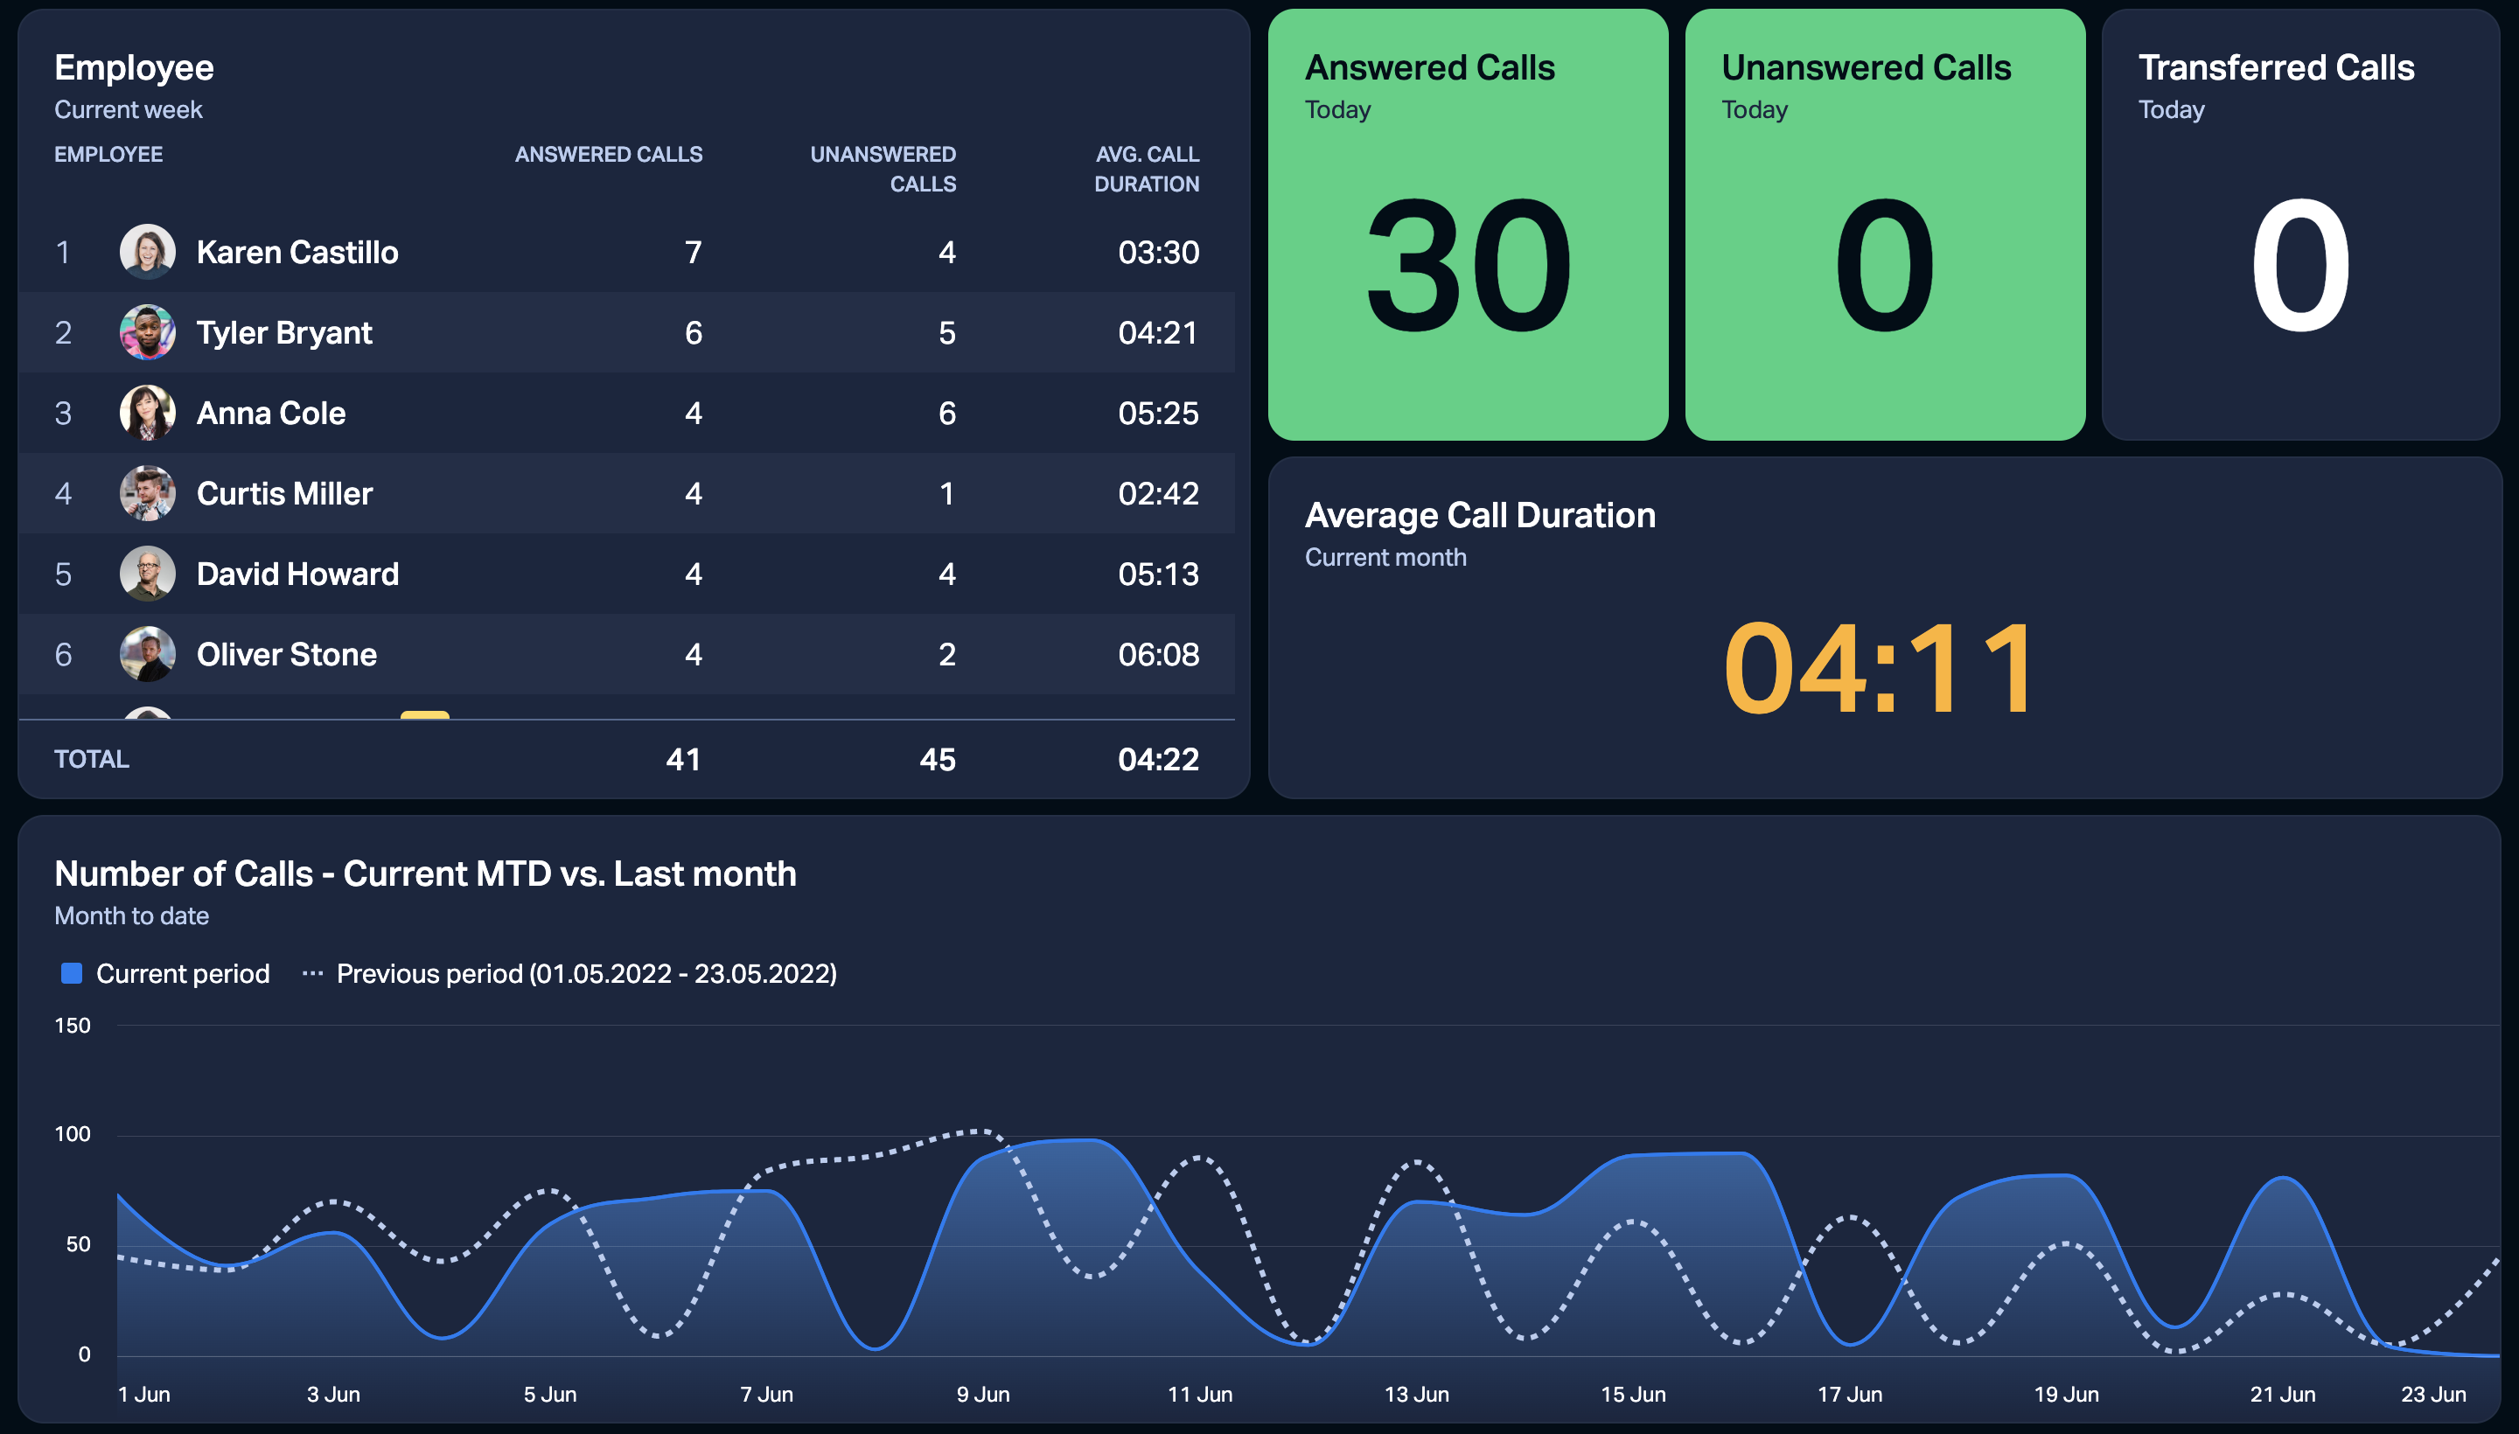Screen dimensions: 2519x1434
Task: Select the TOTAL row in Employee table
Action: pyautogui.click(x=626, y=759)
